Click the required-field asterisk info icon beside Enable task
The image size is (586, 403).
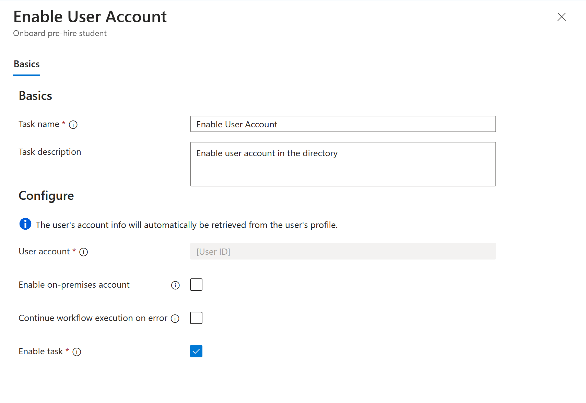pos(77,352)
